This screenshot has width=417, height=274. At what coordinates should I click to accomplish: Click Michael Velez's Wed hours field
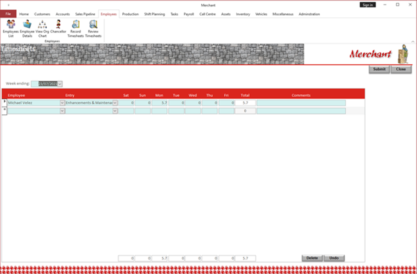193,103
